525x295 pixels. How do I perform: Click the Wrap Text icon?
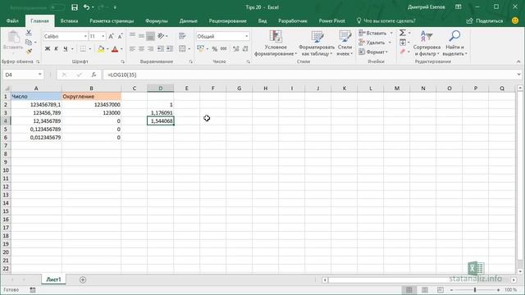point(182,36)
